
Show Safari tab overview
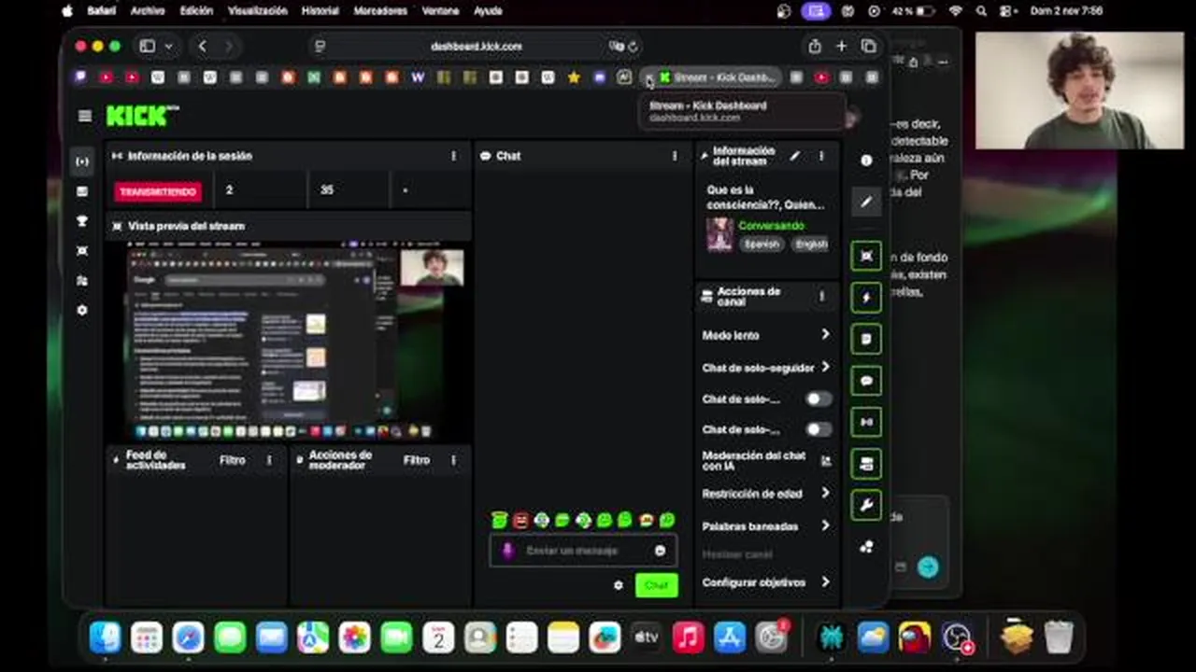(x=869, y=46)
